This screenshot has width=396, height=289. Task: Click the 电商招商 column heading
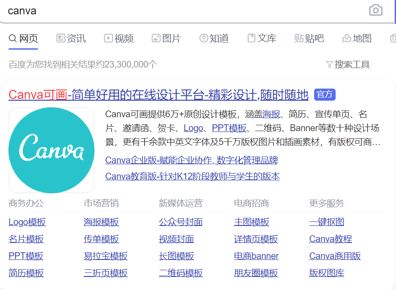(x=251, y=204)
